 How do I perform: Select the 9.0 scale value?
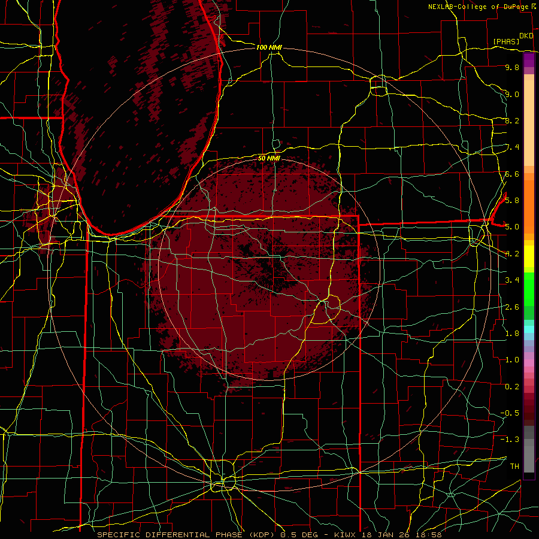pos(512,94)
